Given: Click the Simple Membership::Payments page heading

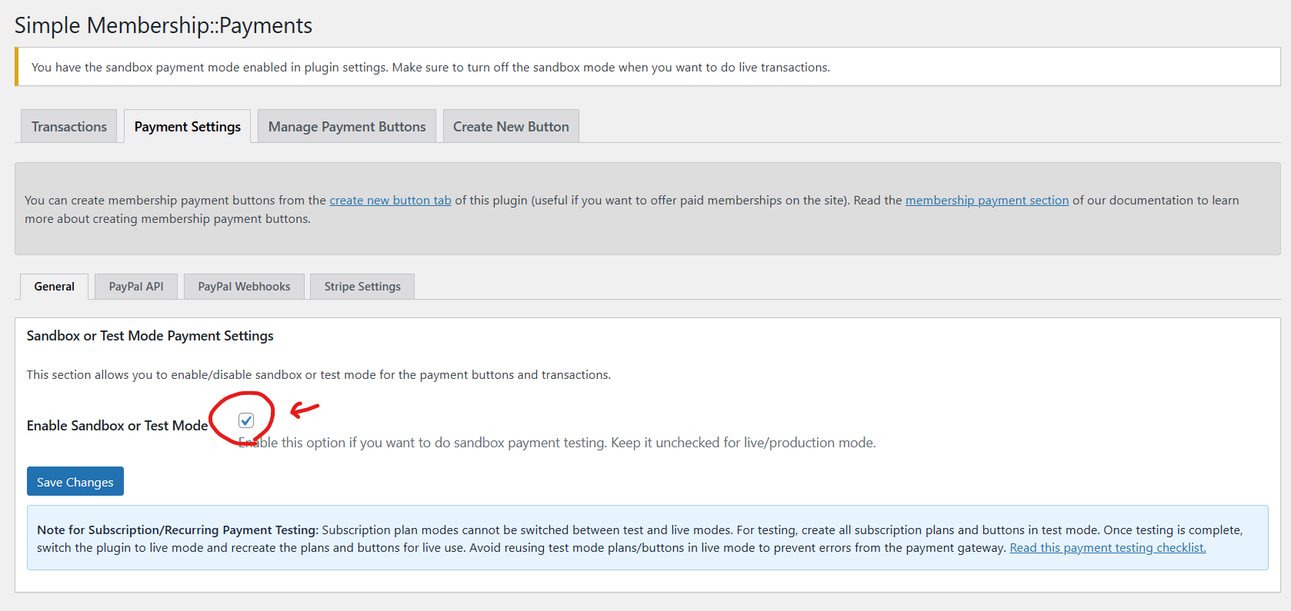Looking at the screenshot, I should pos(163,25).
